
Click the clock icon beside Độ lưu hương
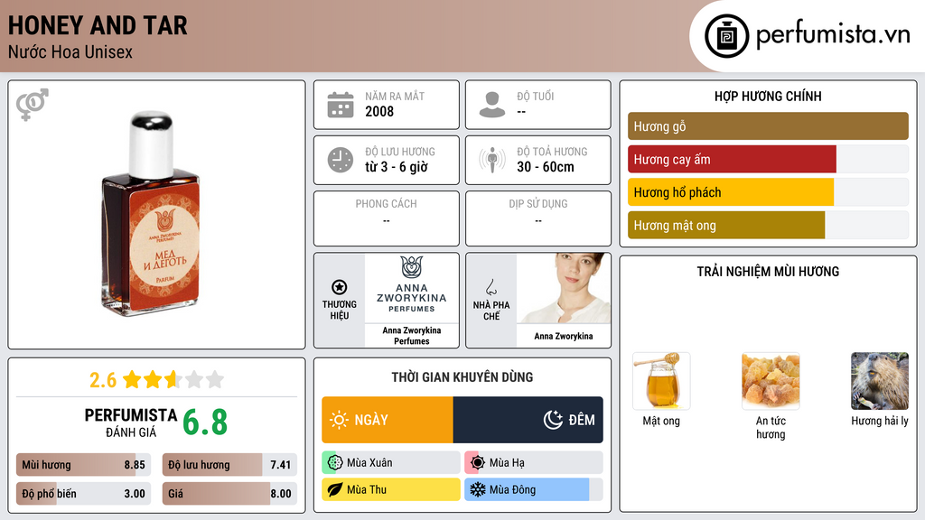[x=341, y=160]
